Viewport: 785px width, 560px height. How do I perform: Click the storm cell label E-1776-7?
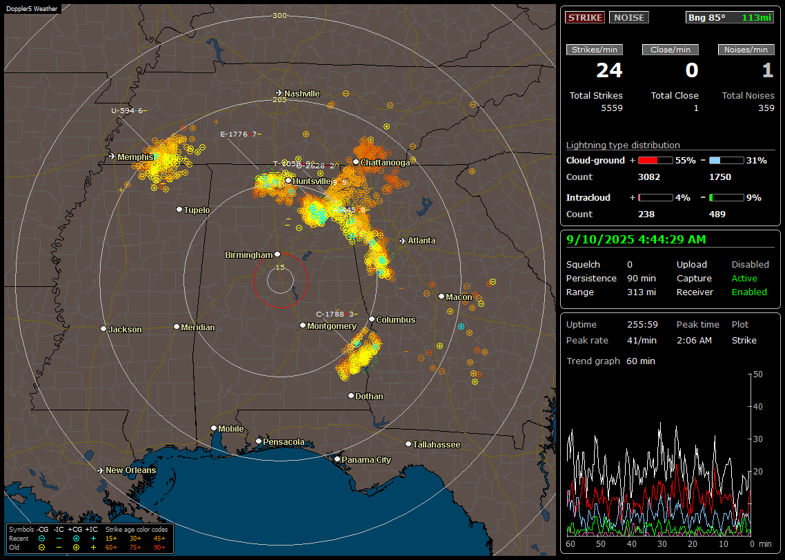point(240,134)
